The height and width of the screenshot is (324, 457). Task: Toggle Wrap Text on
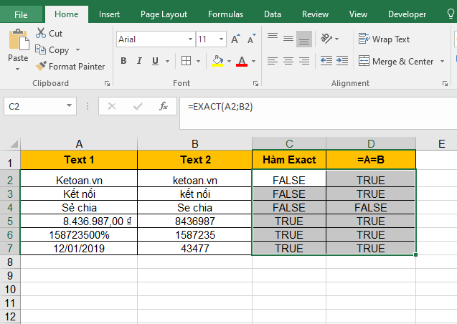(385, 39)
